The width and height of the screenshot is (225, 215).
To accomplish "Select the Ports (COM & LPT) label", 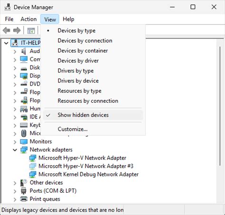I will pyautogui.click(x=53, y=191).
